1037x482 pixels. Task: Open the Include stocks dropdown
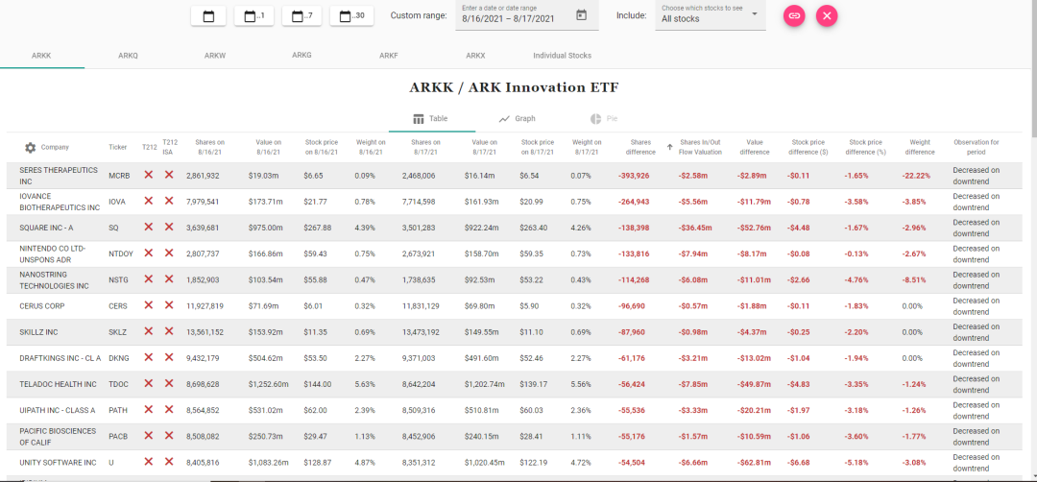click(x=711, y=14)
